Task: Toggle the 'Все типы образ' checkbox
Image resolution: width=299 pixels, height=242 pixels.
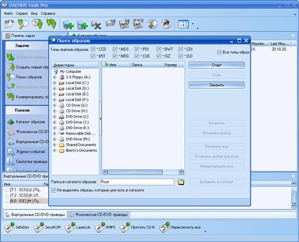Action: 220,52
